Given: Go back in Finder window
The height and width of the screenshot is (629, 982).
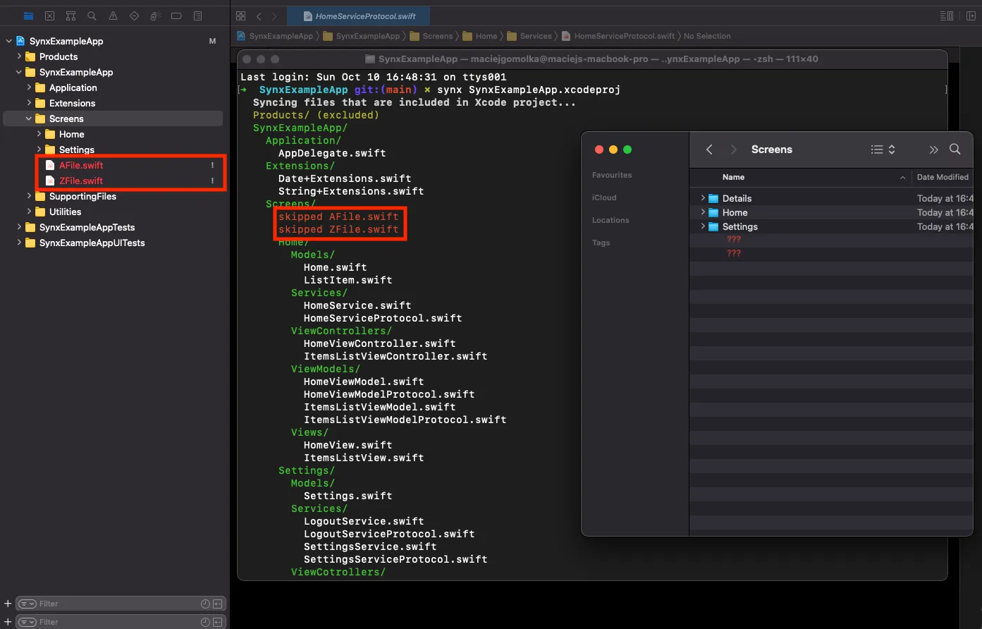Looking at the screenshot, I should tap(709, 149).
